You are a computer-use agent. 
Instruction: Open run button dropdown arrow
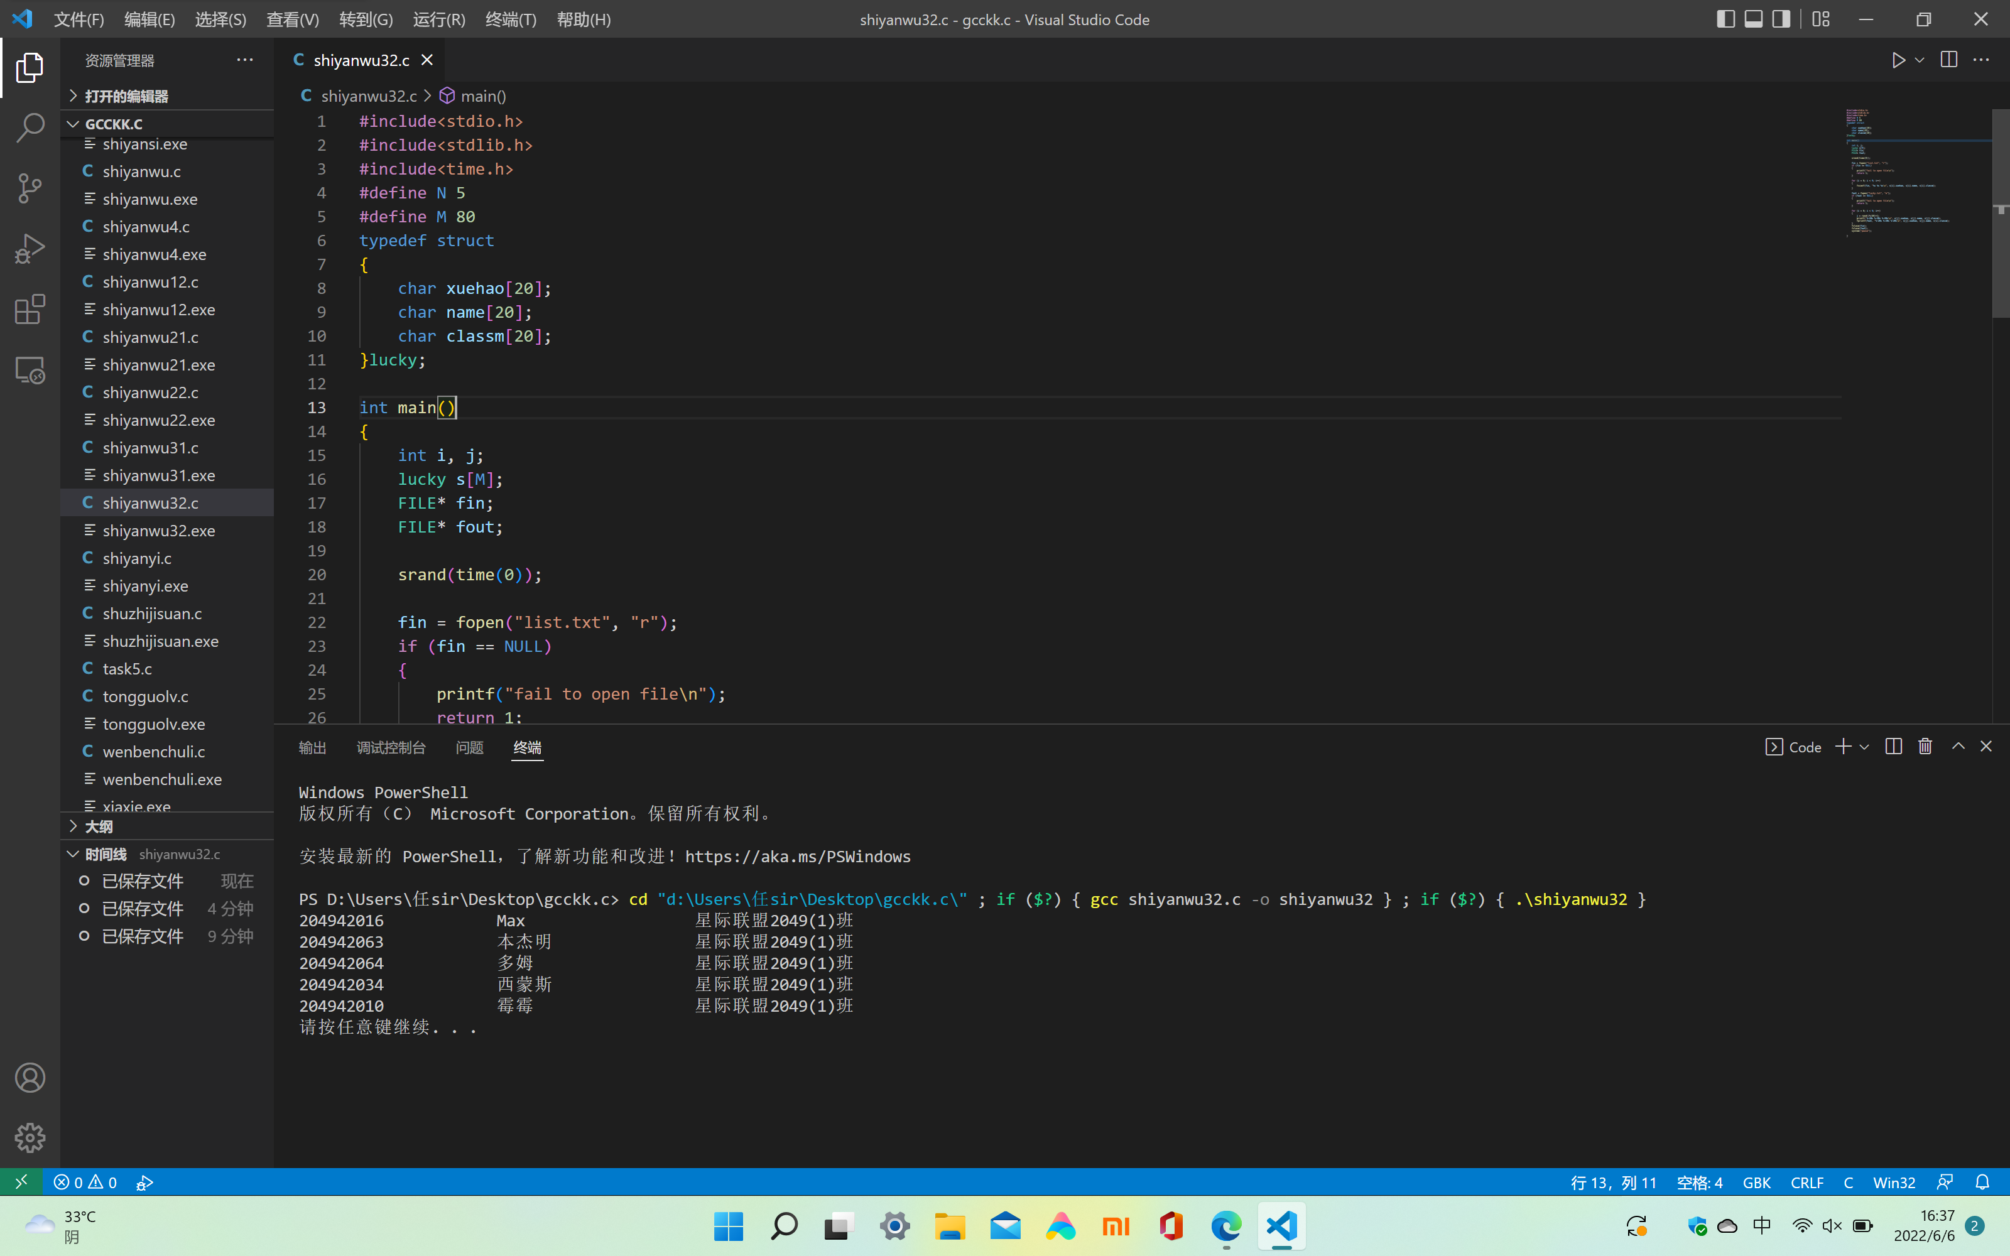[x=1920, y=60]
